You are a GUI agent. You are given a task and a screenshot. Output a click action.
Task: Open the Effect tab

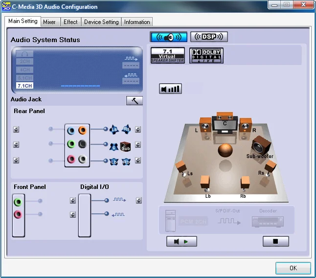70,22
